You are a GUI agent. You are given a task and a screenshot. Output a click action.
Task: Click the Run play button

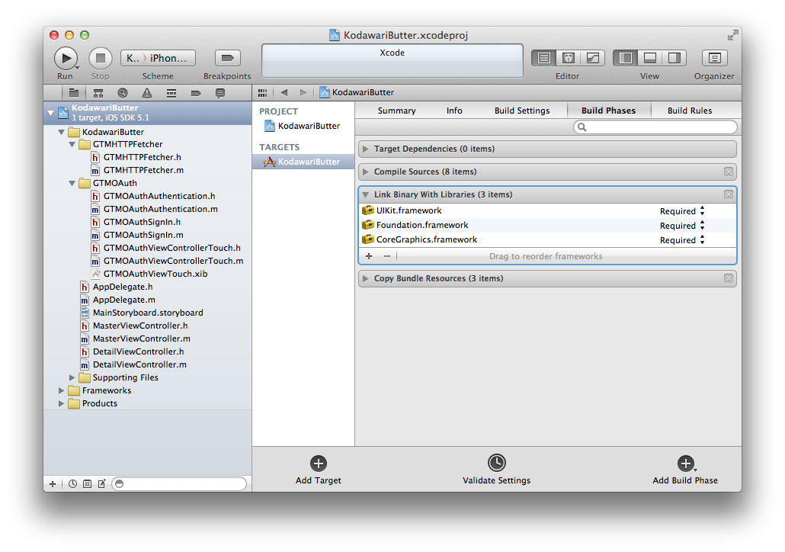[x=66, y=58]
